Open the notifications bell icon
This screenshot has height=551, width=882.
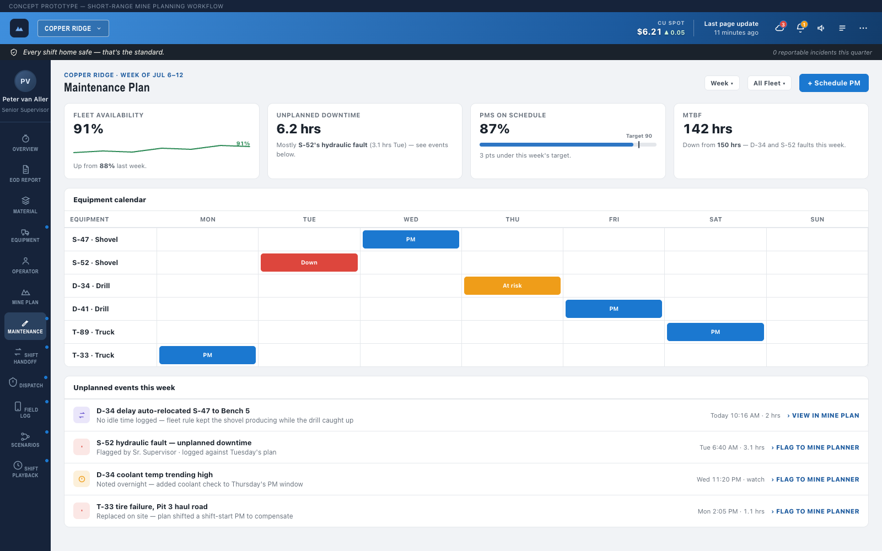pos(800,28)
